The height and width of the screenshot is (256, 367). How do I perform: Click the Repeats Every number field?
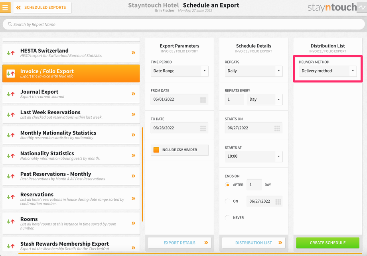pos(234,100)
